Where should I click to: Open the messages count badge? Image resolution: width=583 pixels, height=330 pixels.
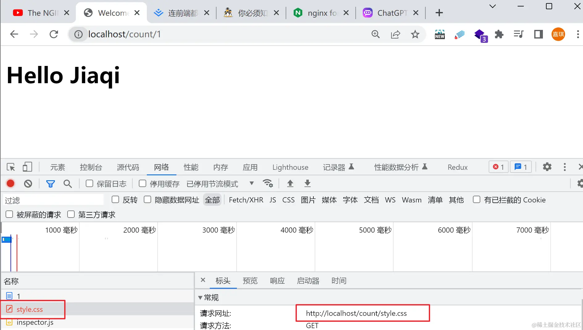pos(521,167)
